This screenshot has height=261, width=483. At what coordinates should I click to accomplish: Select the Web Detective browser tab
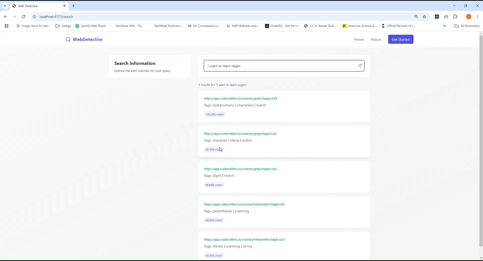(39, 6)
